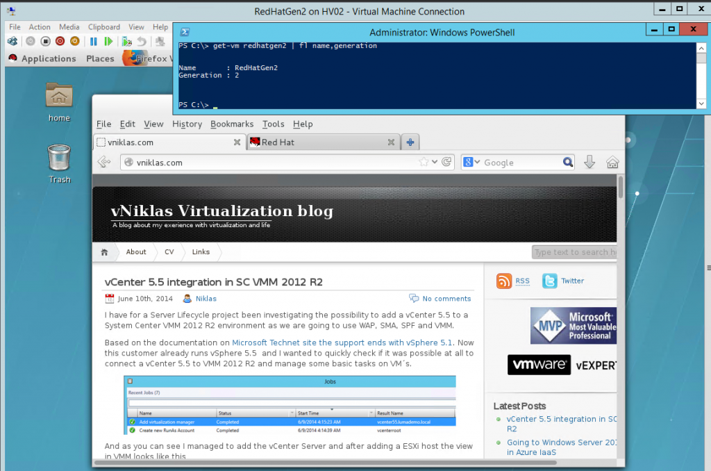This screenshot has height=471, width=711.
Task: Close the Red Hat tab
Action: tap(391, 142)
